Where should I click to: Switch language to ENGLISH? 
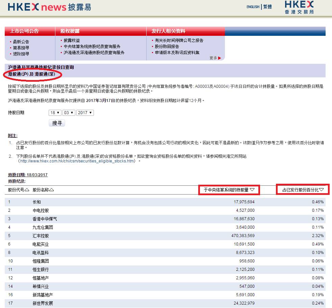[x=253, y=7]
